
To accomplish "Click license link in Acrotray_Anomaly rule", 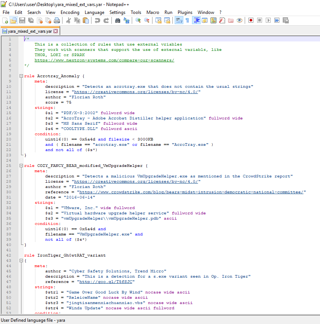I will 136,92.
